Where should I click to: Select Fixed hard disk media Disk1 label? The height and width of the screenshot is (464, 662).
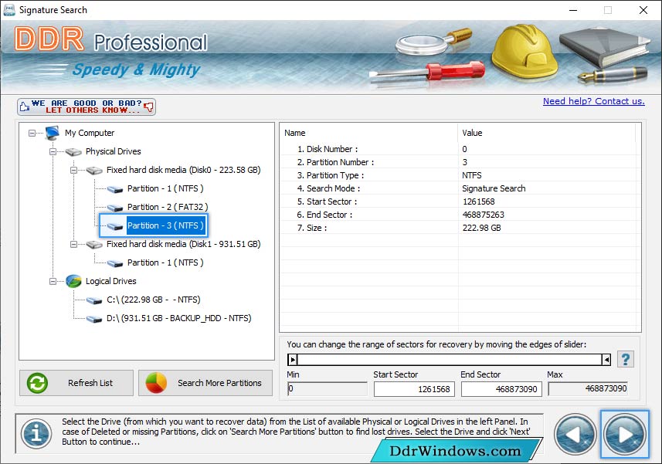pos(183,244)
